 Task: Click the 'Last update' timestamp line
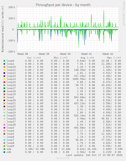pos(94,155)
